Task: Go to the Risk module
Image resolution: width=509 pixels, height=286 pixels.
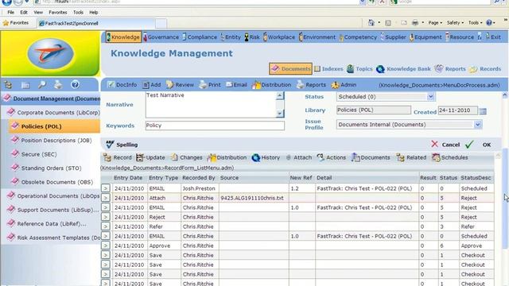Action: (252, 37)
